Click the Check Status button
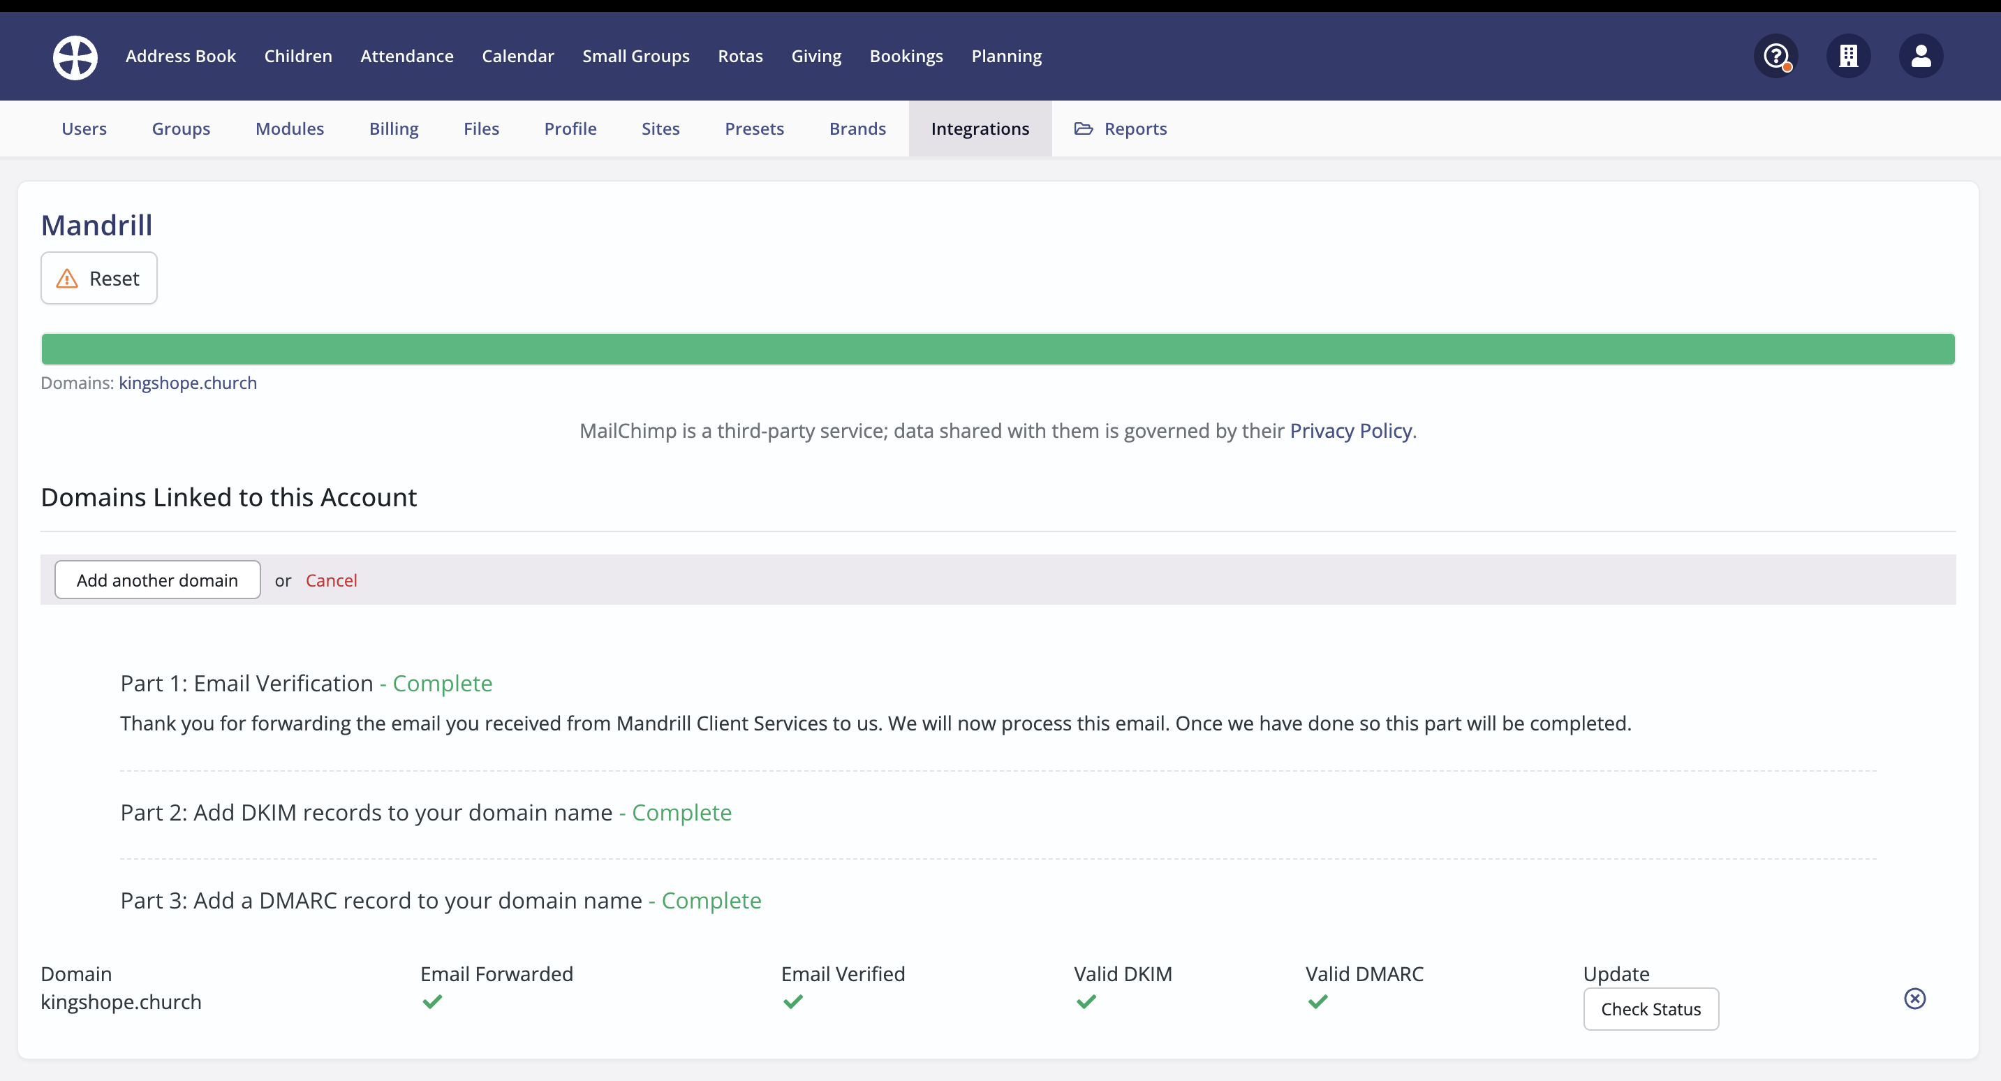 [1651, 1009]
